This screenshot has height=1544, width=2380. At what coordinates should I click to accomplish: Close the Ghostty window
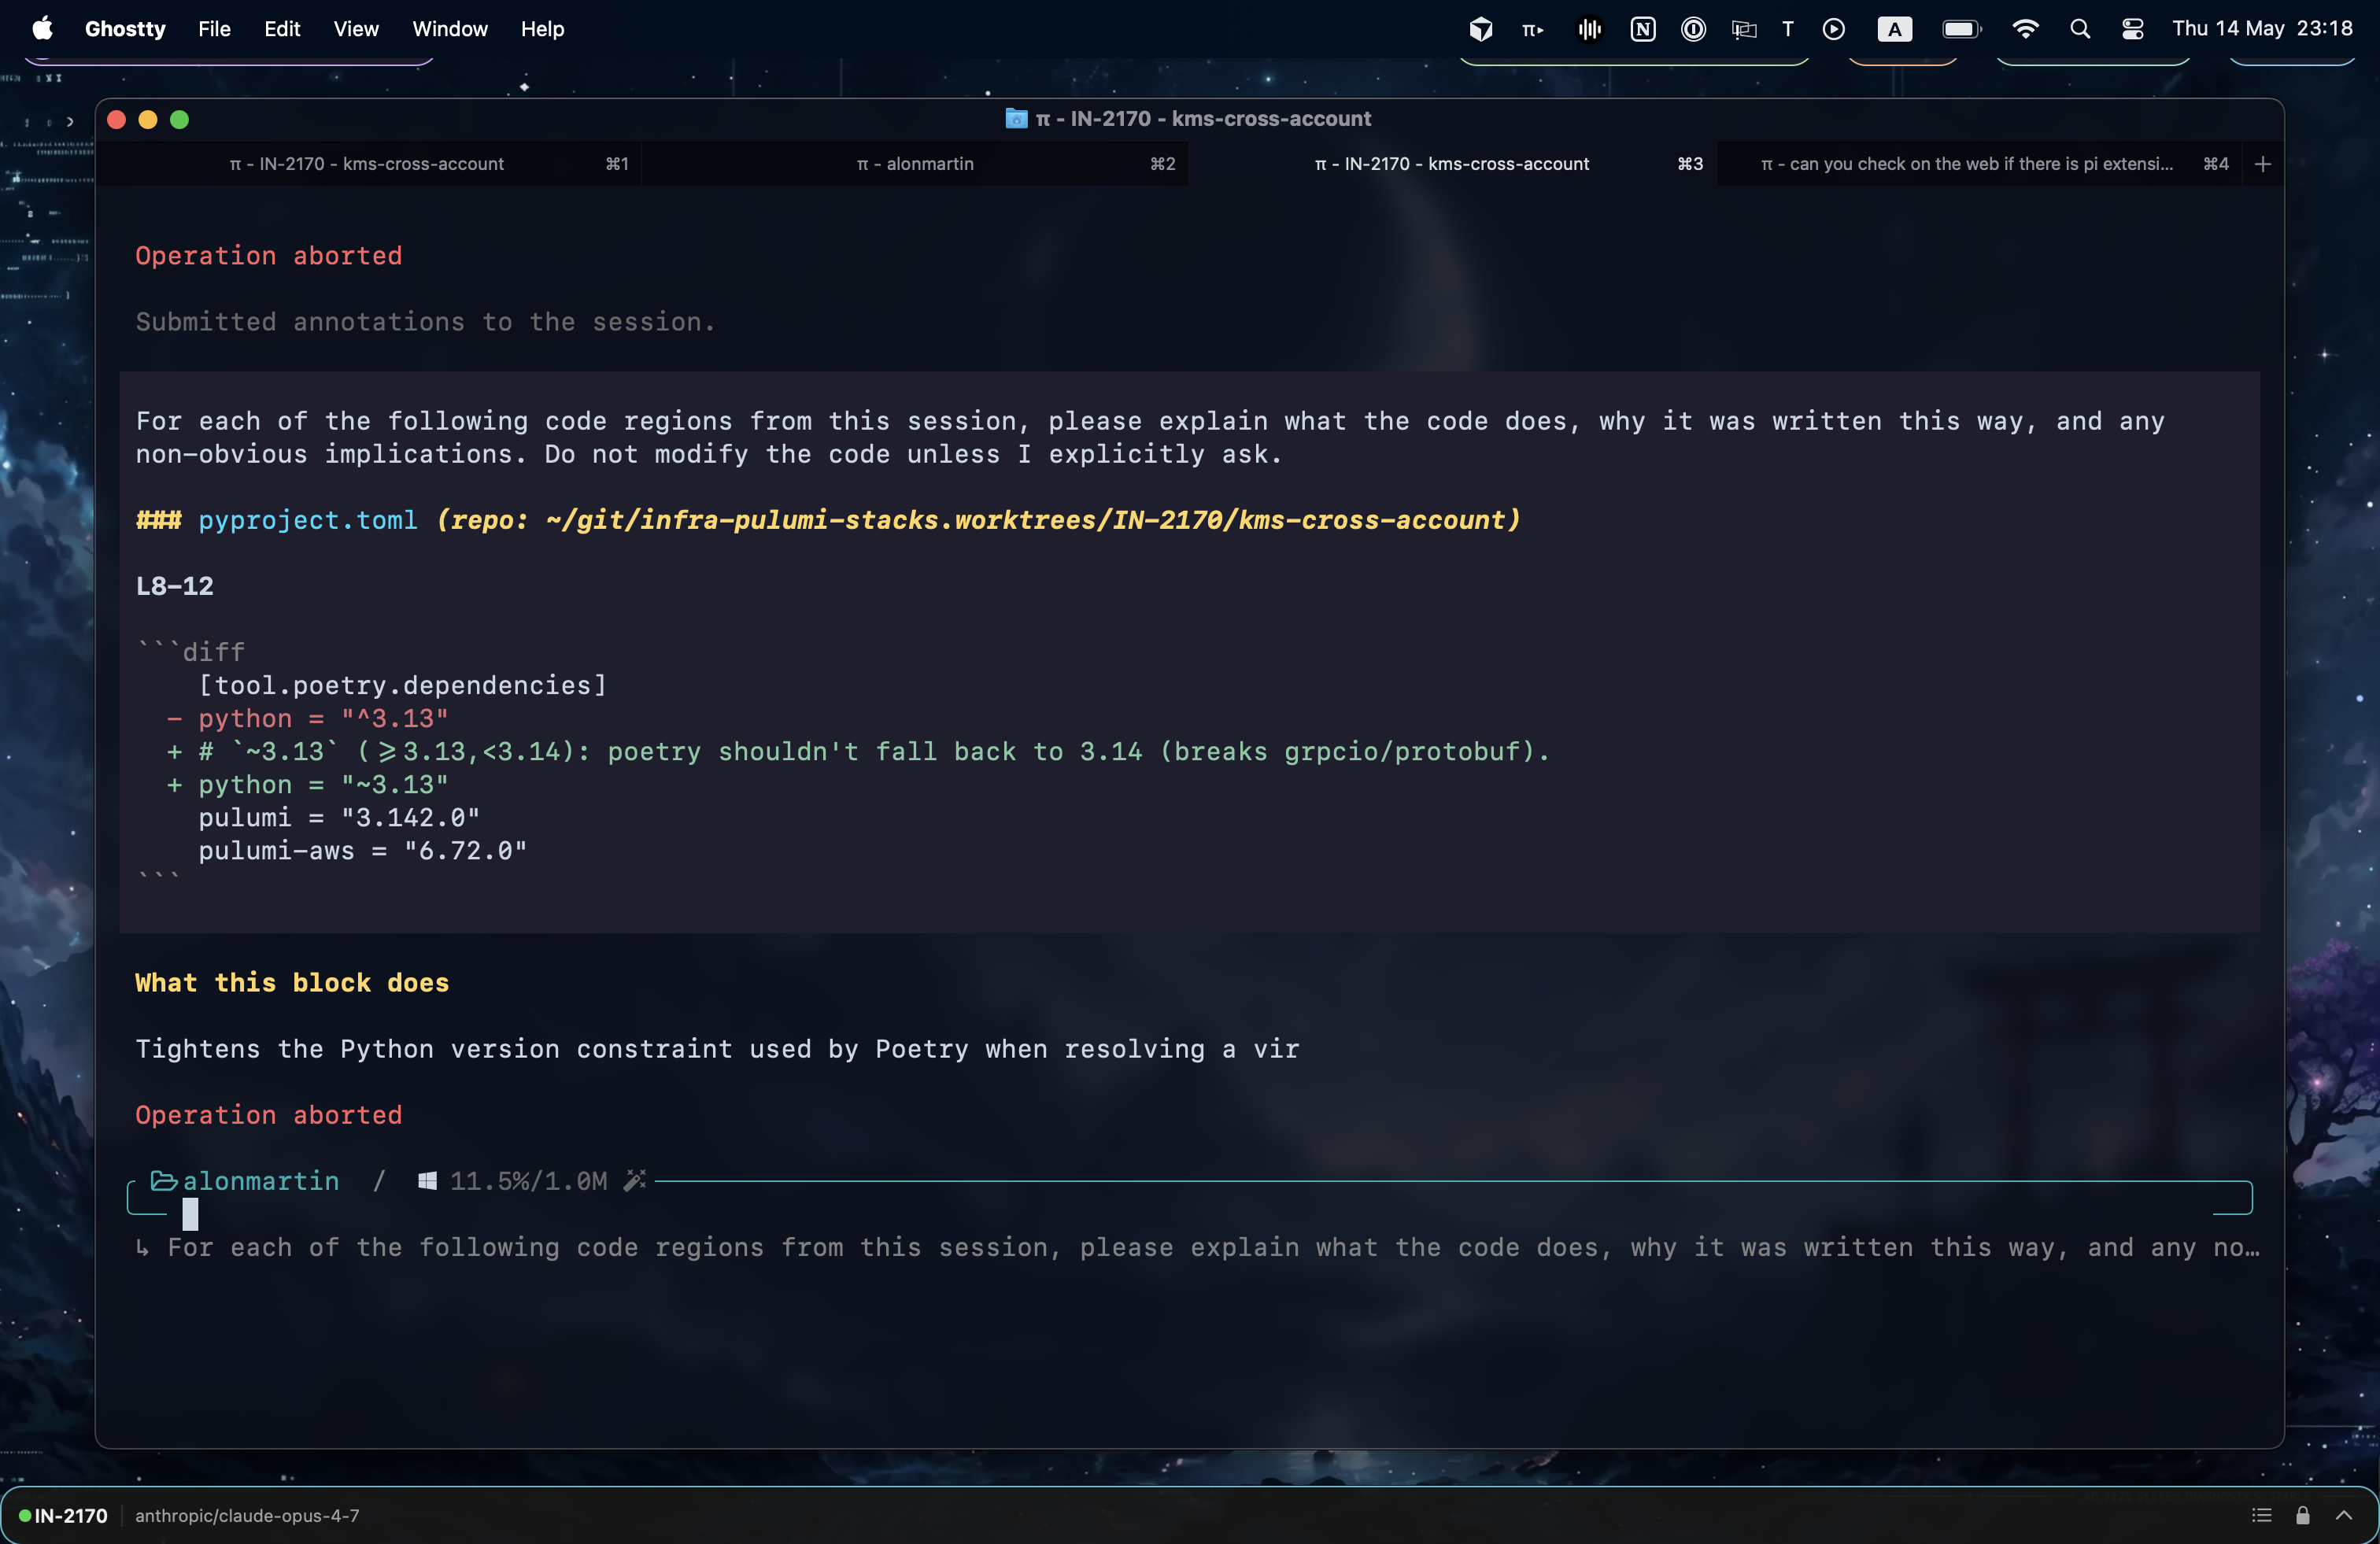tap(116, 119)
